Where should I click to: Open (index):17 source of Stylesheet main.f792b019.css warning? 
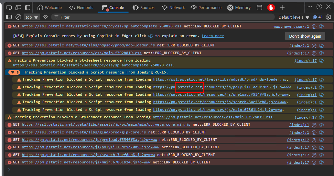[x=306, y=117]
